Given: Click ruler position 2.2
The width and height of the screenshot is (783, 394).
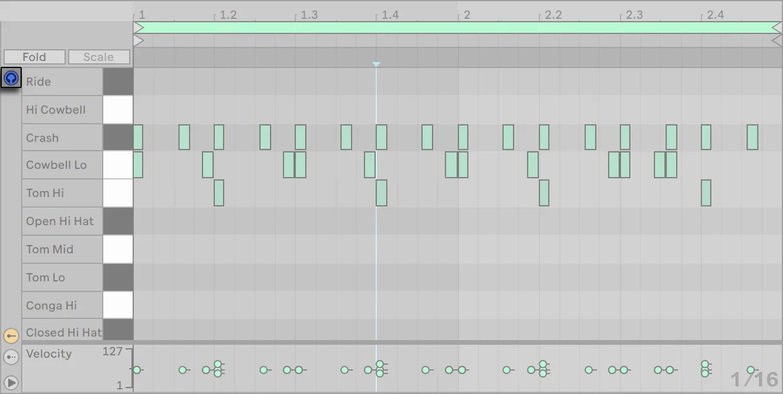Looking at the screenshot, I should [553, 15].
